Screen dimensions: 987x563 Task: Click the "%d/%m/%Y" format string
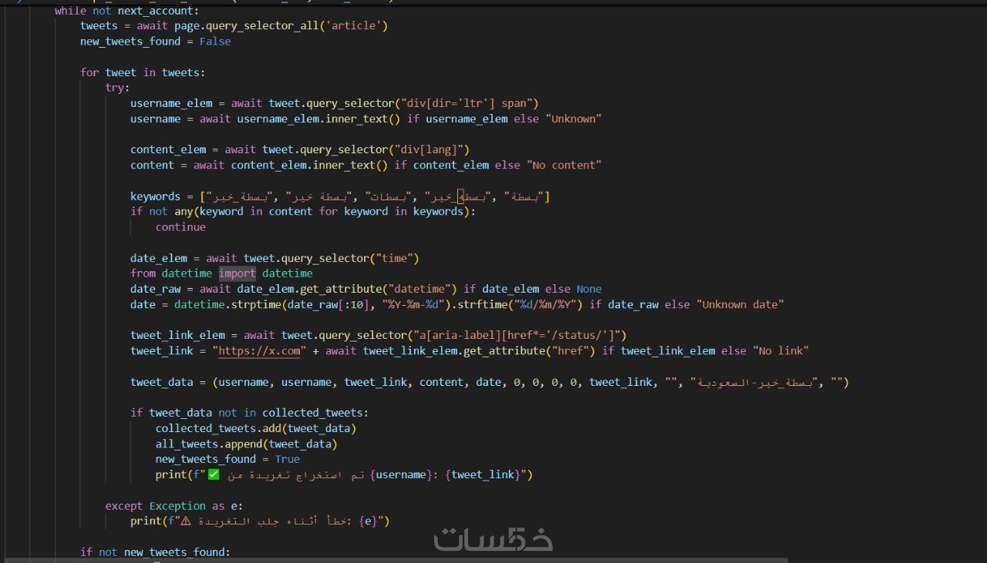tap(549, 304)
